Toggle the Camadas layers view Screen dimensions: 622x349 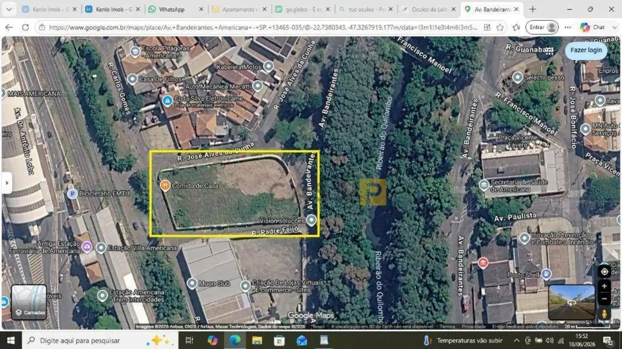pyautogui.click(x=29, y=302)
